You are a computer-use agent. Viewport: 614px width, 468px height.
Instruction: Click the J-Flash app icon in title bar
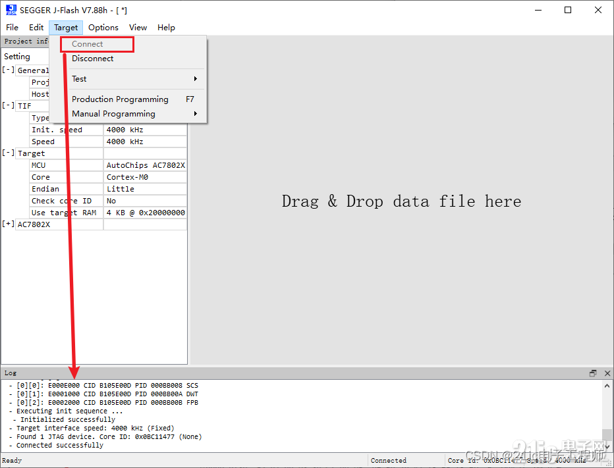(11, 10)
